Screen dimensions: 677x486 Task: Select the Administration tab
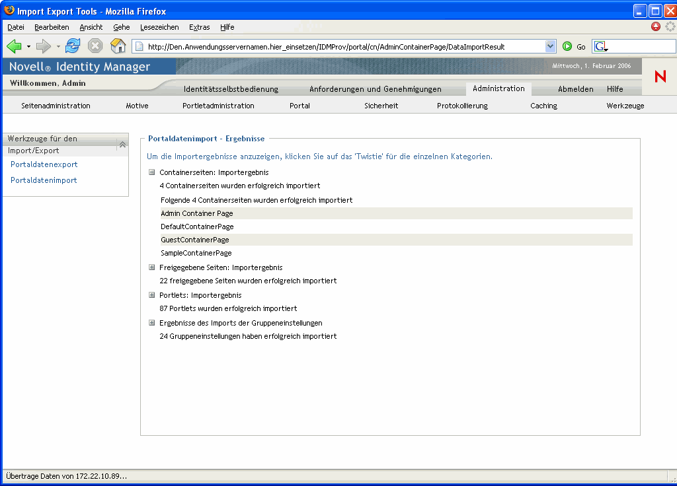point(498,88)
